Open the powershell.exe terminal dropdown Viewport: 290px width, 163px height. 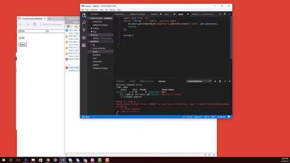click(x=198, y=81)
